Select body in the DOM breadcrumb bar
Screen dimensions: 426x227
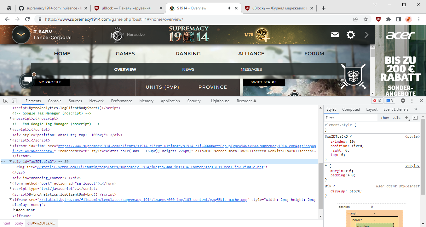[x=19, y=223]
